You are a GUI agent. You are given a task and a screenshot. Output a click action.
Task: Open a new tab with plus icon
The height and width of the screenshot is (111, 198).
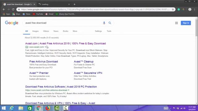pos(75,4)
